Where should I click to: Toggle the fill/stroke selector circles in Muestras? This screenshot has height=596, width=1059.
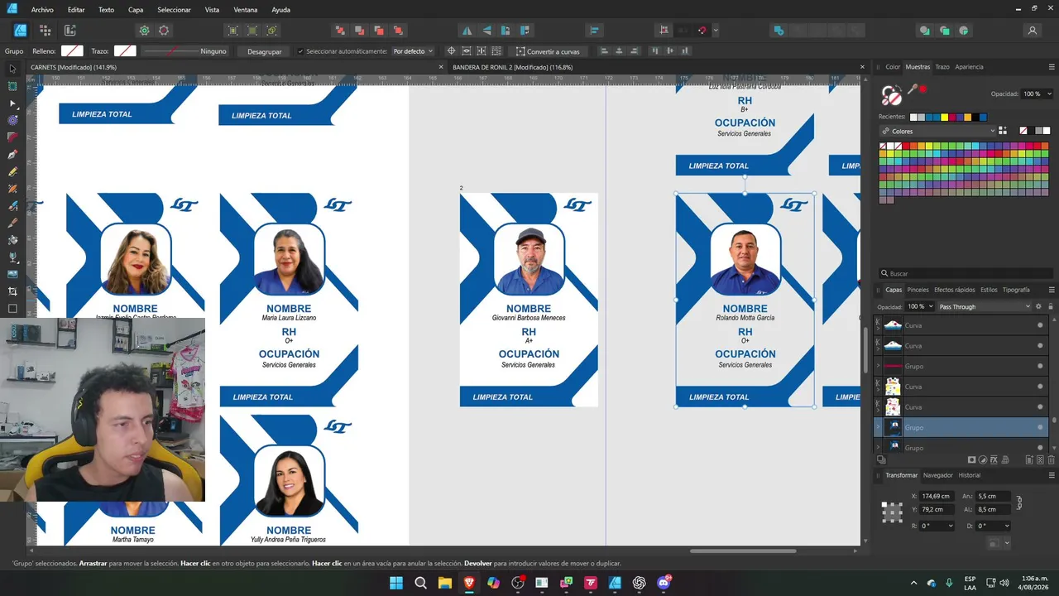point(891,95)
